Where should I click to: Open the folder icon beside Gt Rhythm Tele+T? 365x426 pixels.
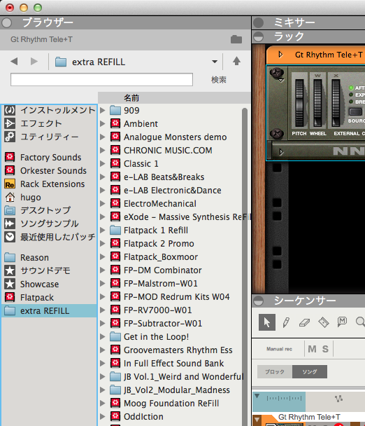tap(236, 39)
